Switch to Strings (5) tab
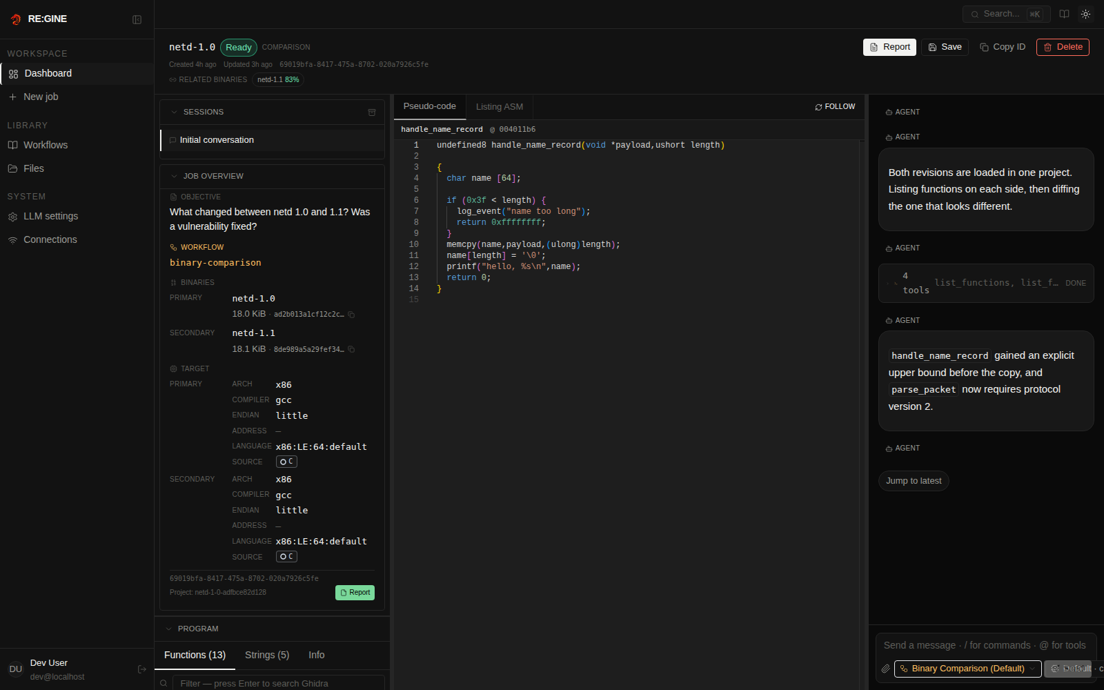Screen dimensions: 1104x690 (x=267, y=655)
